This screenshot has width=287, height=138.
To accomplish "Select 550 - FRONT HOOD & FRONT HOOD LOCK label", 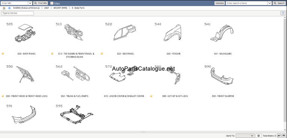I will [27, 96].
